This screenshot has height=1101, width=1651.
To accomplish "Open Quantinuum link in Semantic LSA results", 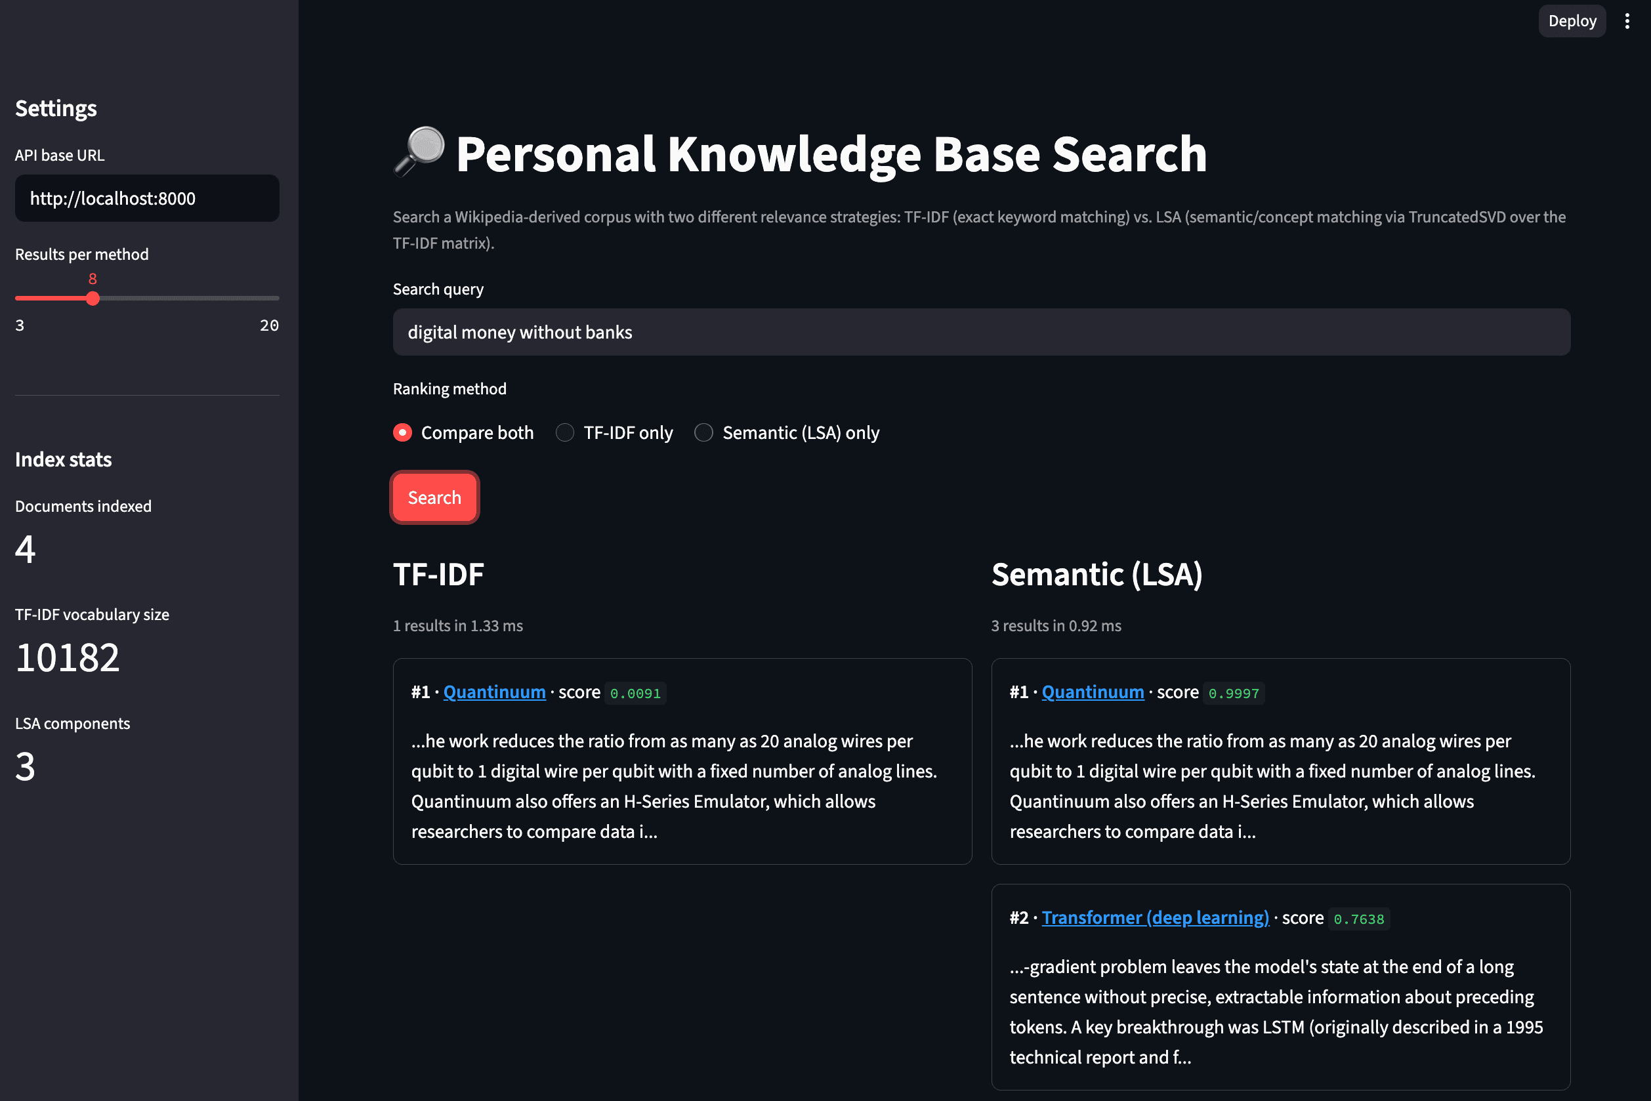I will (1093, 692).
